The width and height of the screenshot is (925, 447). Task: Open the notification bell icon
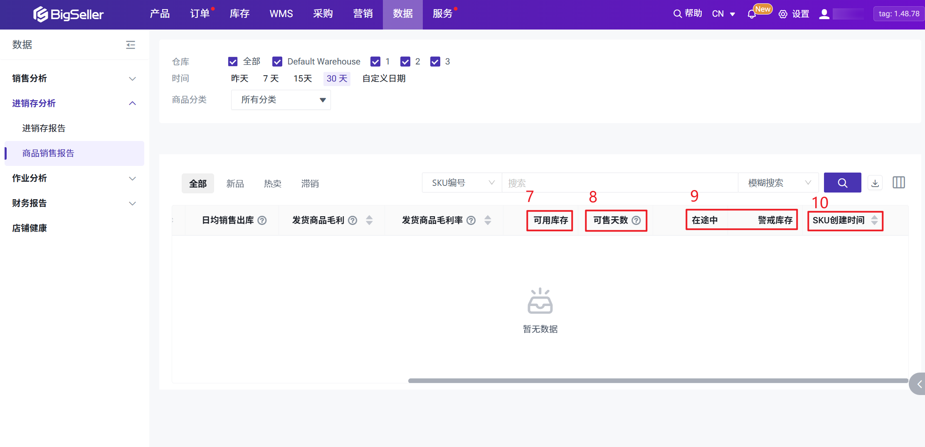[751, 14]
